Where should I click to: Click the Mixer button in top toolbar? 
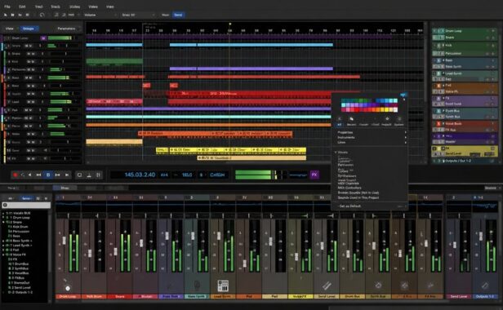[166, 15]
